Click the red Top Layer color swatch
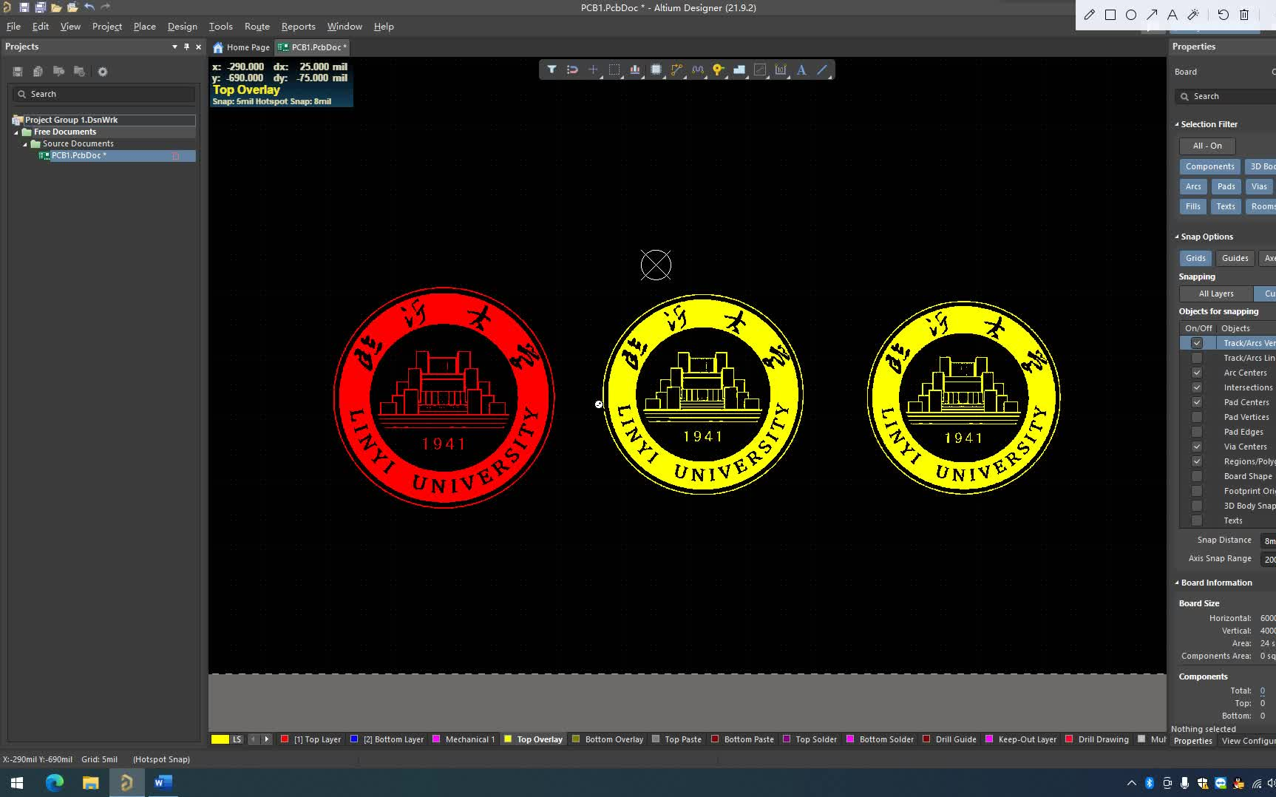The height and width of the screenshot is (797, 1276). click(285, 739)
